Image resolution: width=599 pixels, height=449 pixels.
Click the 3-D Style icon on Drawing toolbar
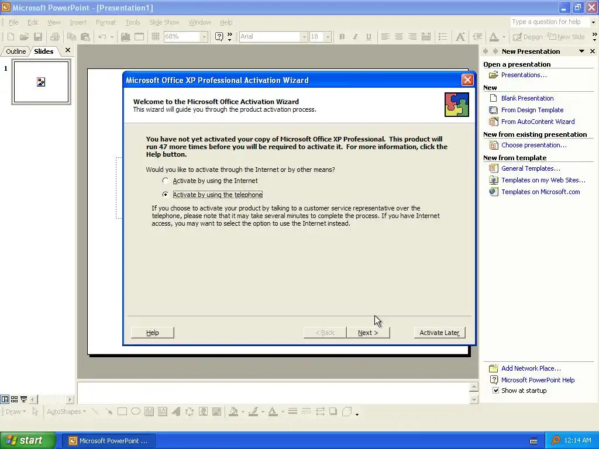[x=347, y=412]
